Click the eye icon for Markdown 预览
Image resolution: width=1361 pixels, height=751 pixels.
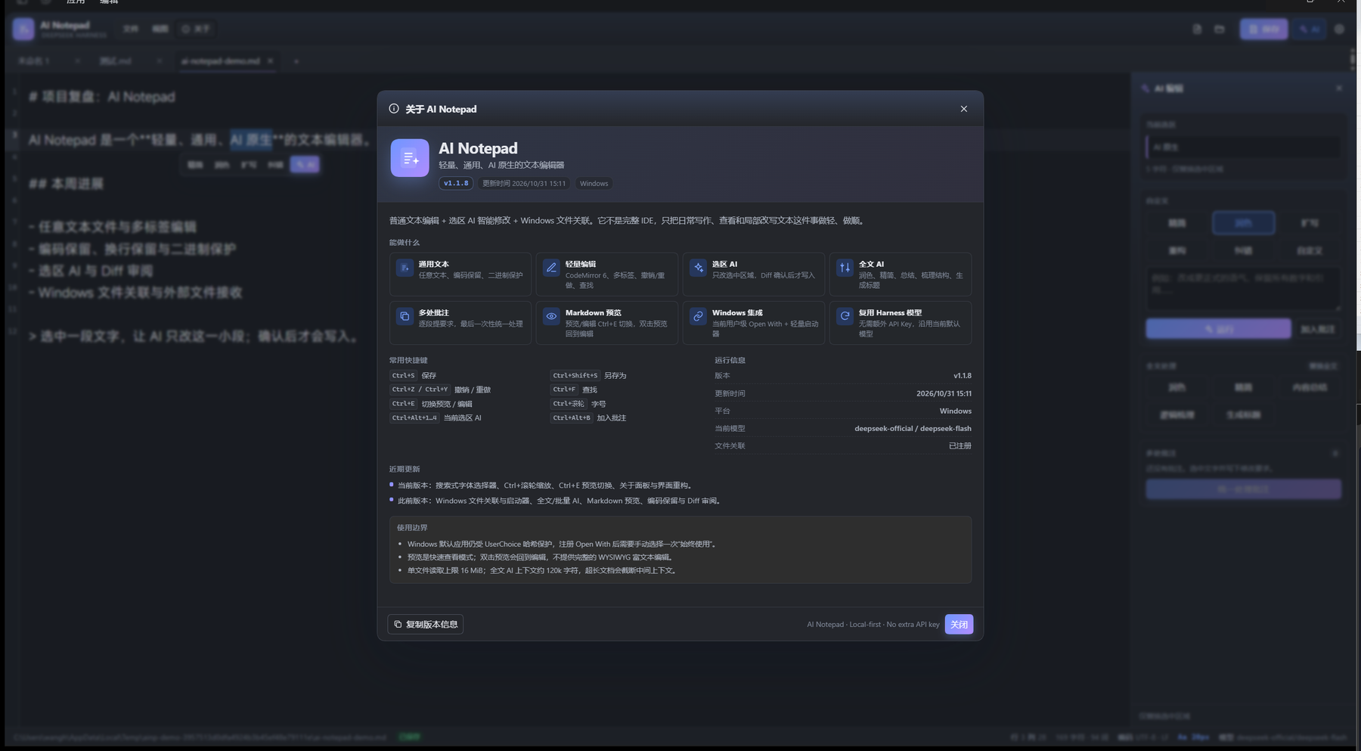coord(551,316)
